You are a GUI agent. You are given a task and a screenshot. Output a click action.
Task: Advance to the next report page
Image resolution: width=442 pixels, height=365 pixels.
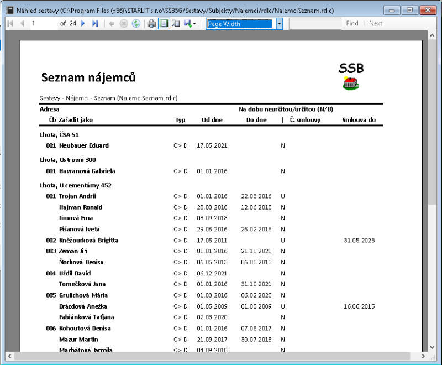click(83, 24)
